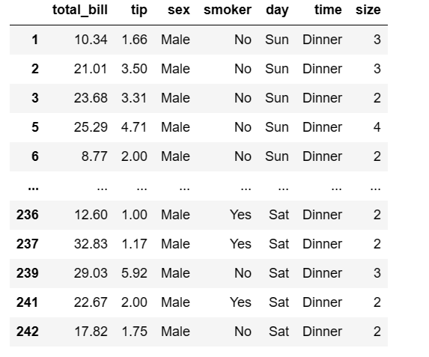
Task: Select the Sat cell in row 239
Action: (x=279, y=273)
